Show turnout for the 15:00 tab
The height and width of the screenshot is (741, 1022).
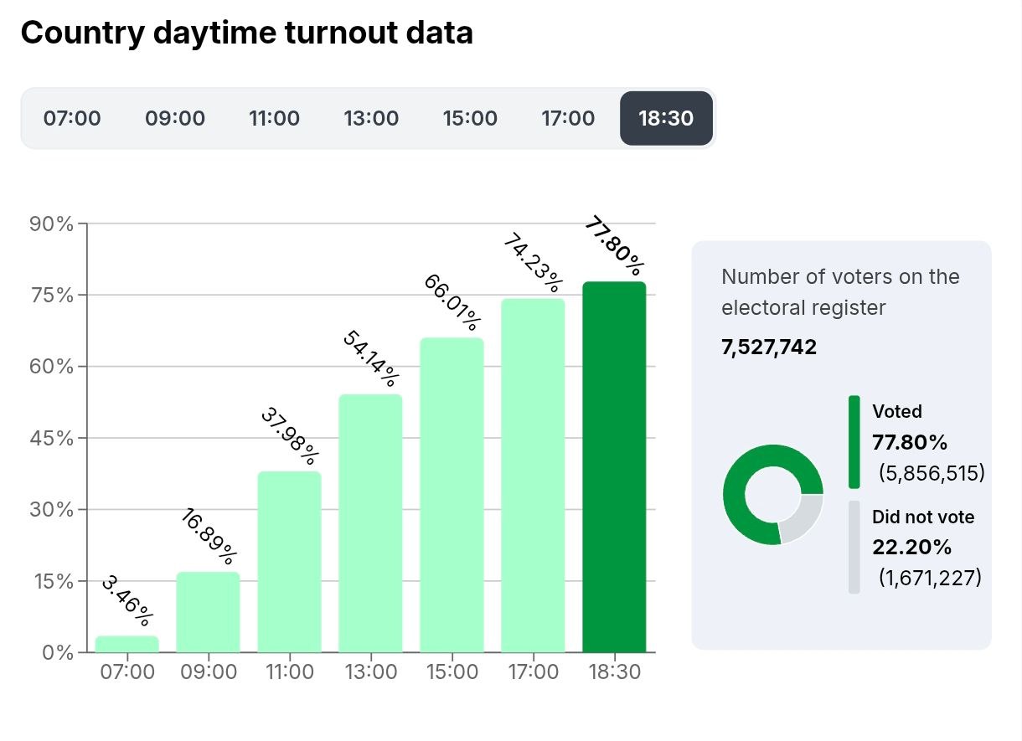pos(470,118)
